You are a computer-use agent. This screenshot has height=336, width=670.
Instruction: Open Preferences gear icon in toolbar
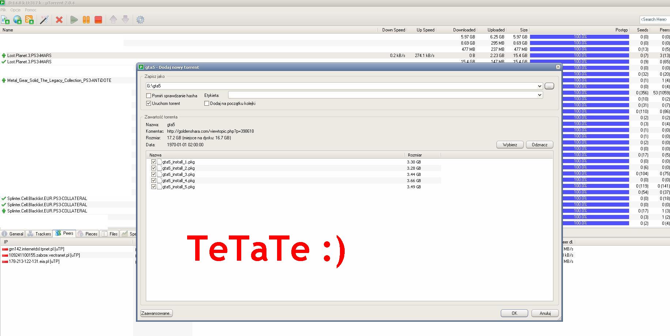tap(140, 20)
